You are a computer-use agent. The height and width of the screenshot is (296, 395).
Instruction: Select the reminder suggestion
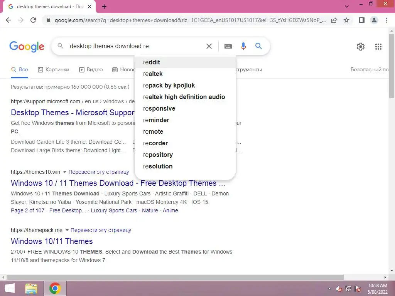coord(185,120)
